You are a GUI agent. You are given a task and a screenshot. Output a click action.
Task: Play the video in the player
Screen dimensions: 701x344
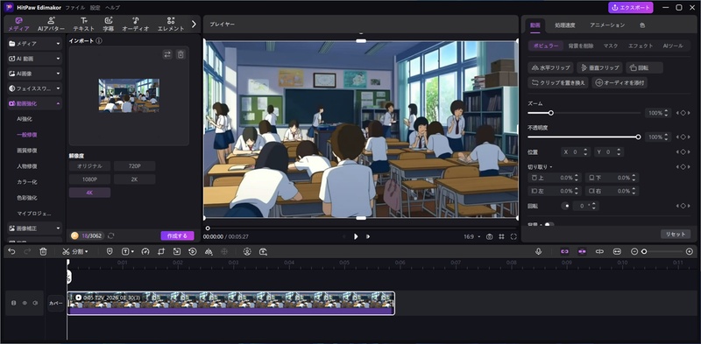coord(356,237)
